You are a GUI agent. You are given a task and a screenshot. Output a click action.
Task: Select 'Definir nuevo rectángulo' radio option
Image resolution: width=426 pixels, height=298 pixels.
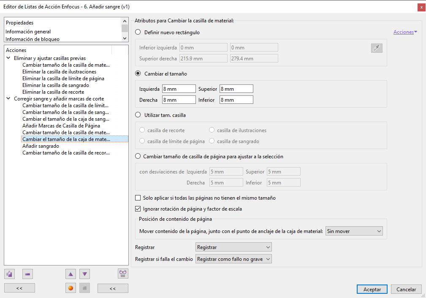138,32
